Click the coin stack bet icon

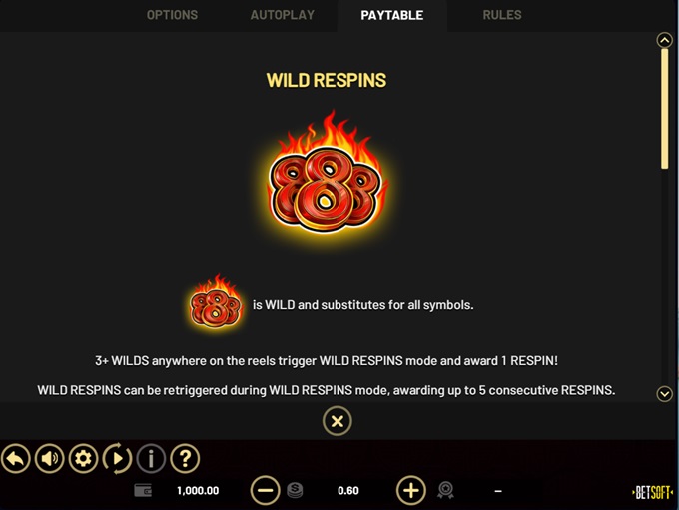pyautogui.click(x=295, y=490)
